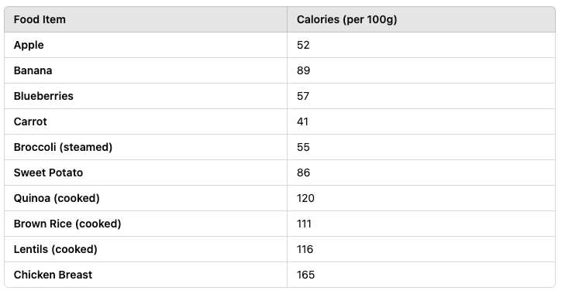The width and height of the screenshot is (562, 294).
Task: Select the Blueberries cell
Action: point(146,96)
